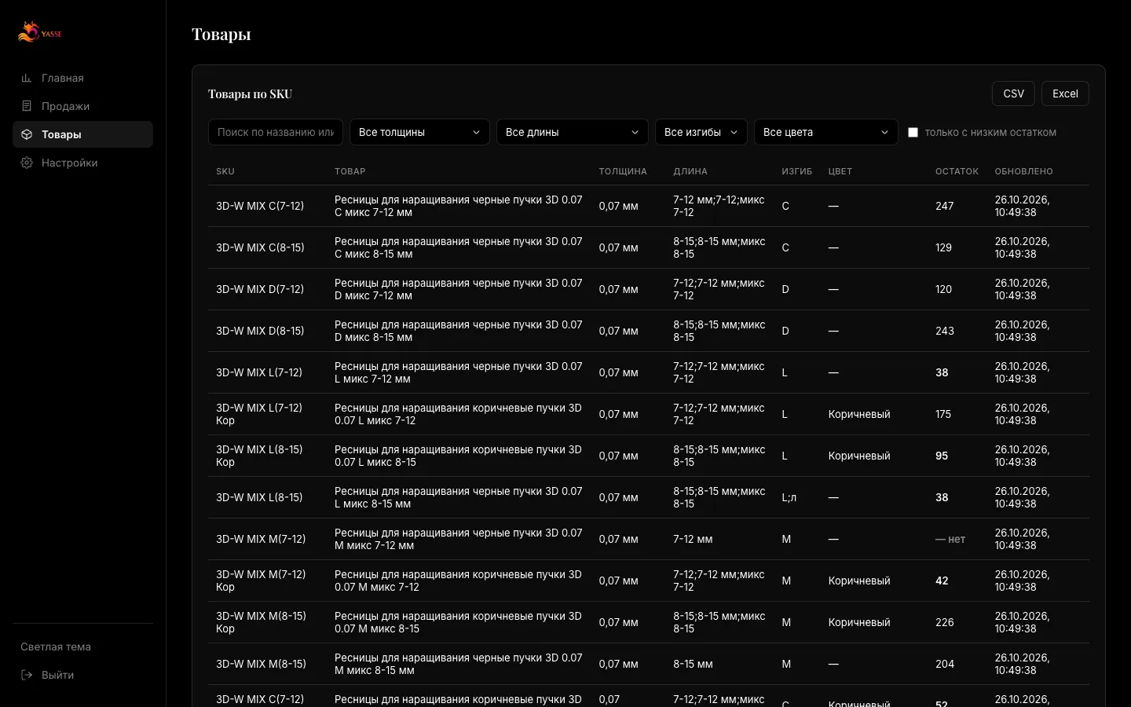The width and height of the screenshot is (1131, 707).
Task: Click the ИЗГИБ column header
Action: [x=796, y=171]
